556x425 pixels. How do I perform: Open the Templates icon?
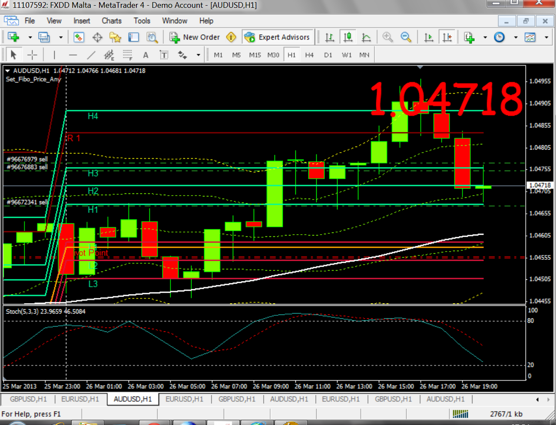530,37
